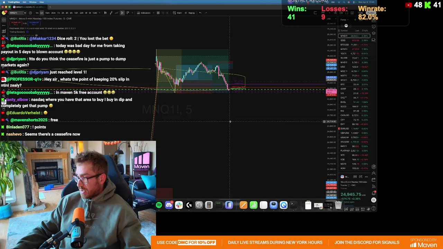Open the Edit menu

click(25, 2)
